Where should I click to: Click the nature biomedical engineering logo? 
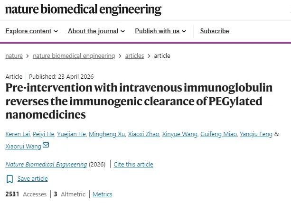[x=84, y=9]
